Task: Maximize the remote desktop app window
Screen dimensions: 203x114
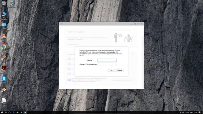Action: tap(135, 24)
